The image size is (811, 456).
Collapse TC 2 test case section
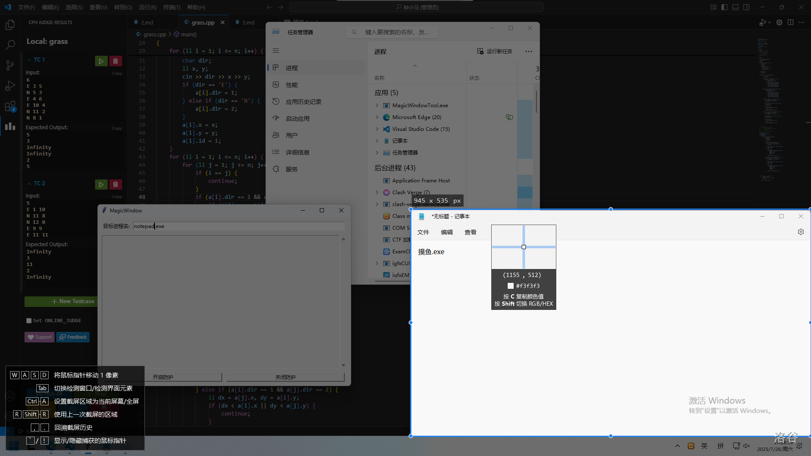coord(29,184)
